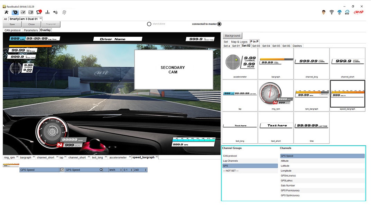Remove the ring_rpm overlay tab
This screenshot has height=207, width=371.
(17, 157)
